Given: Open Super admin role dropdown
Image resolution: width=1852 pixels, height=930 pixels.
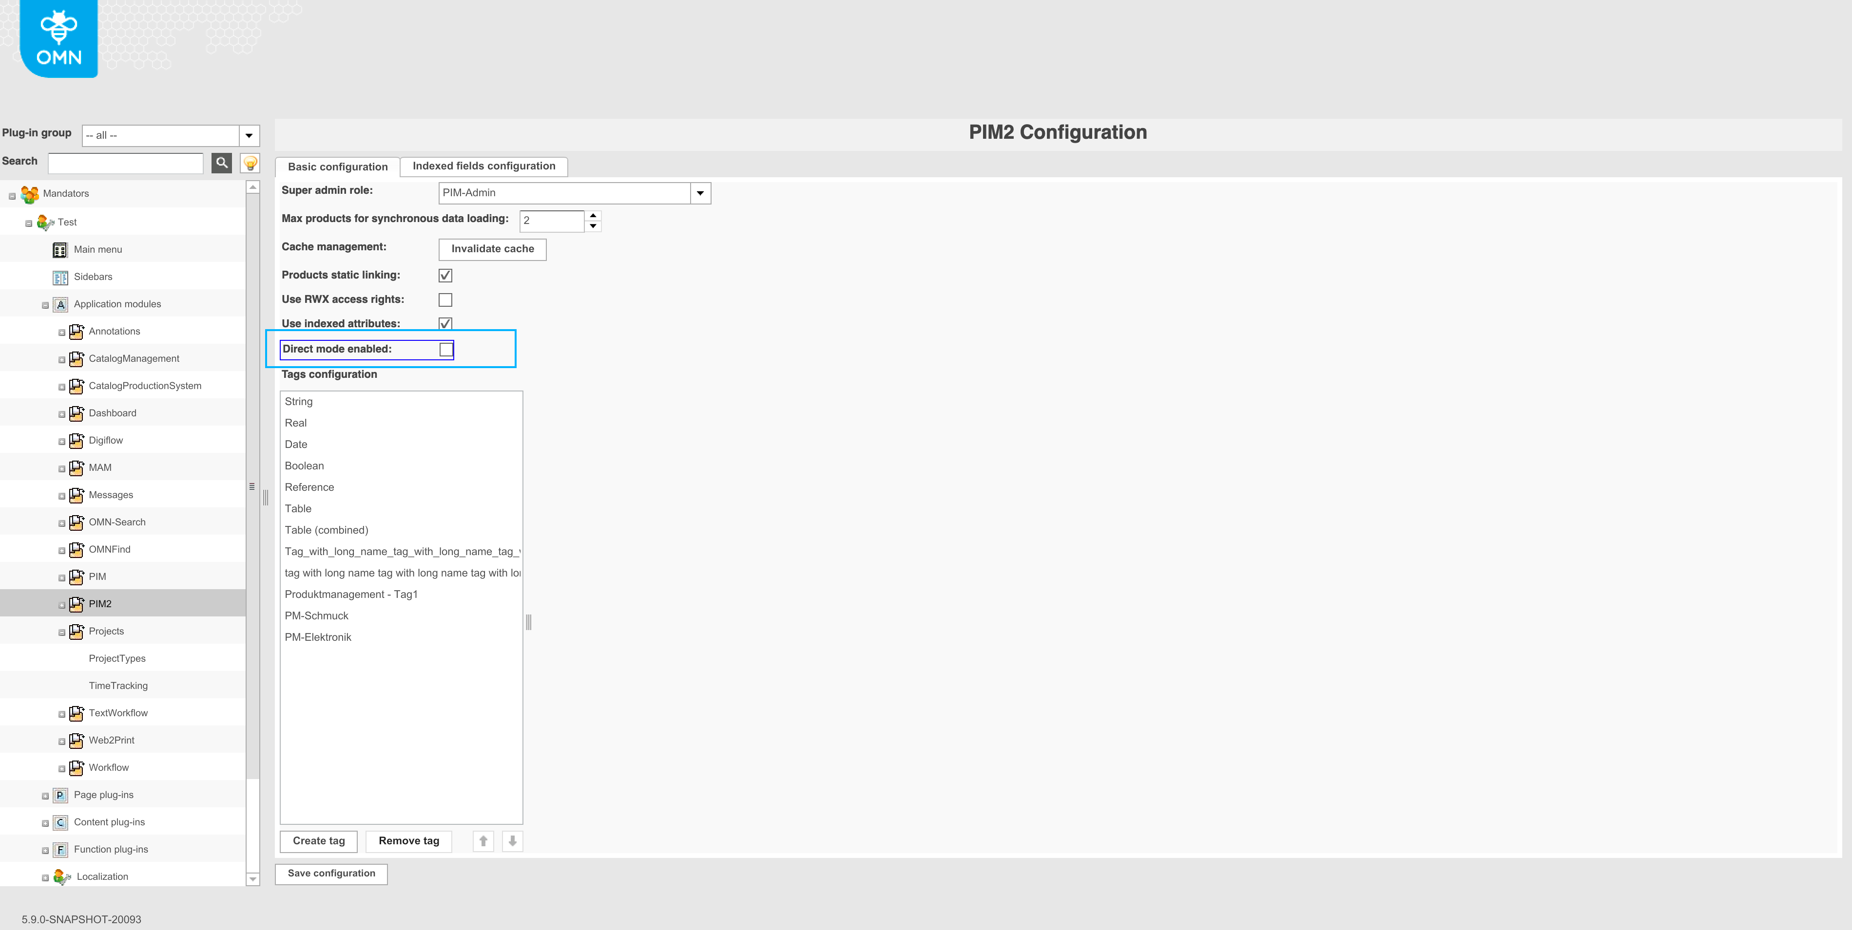Looking at the screenshot, I should coord(699,193).
